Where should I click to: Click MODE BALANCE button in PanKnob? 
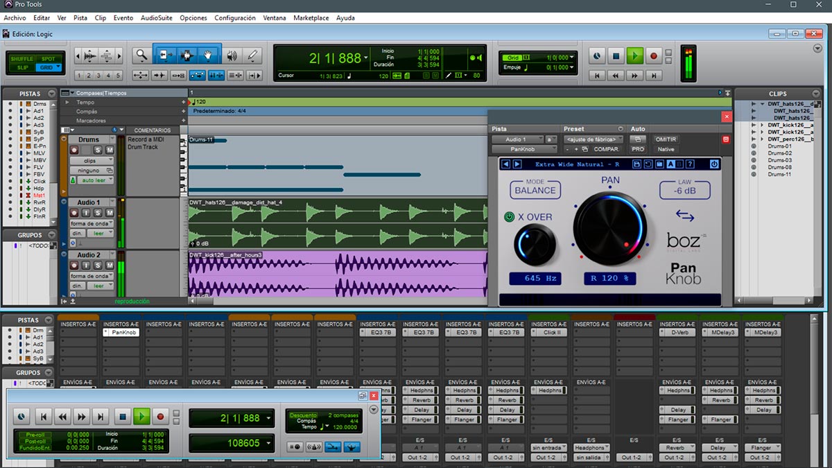tap(535, 188)
